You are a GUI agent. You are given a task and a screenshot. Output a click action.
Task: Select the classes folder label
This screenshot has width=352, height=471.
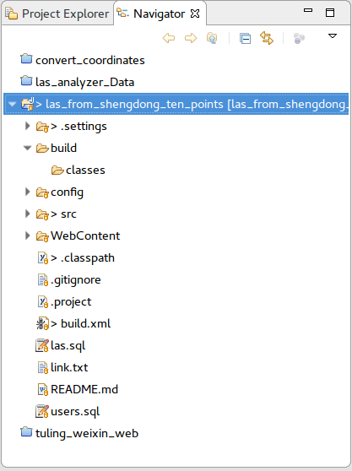[85, 171]
